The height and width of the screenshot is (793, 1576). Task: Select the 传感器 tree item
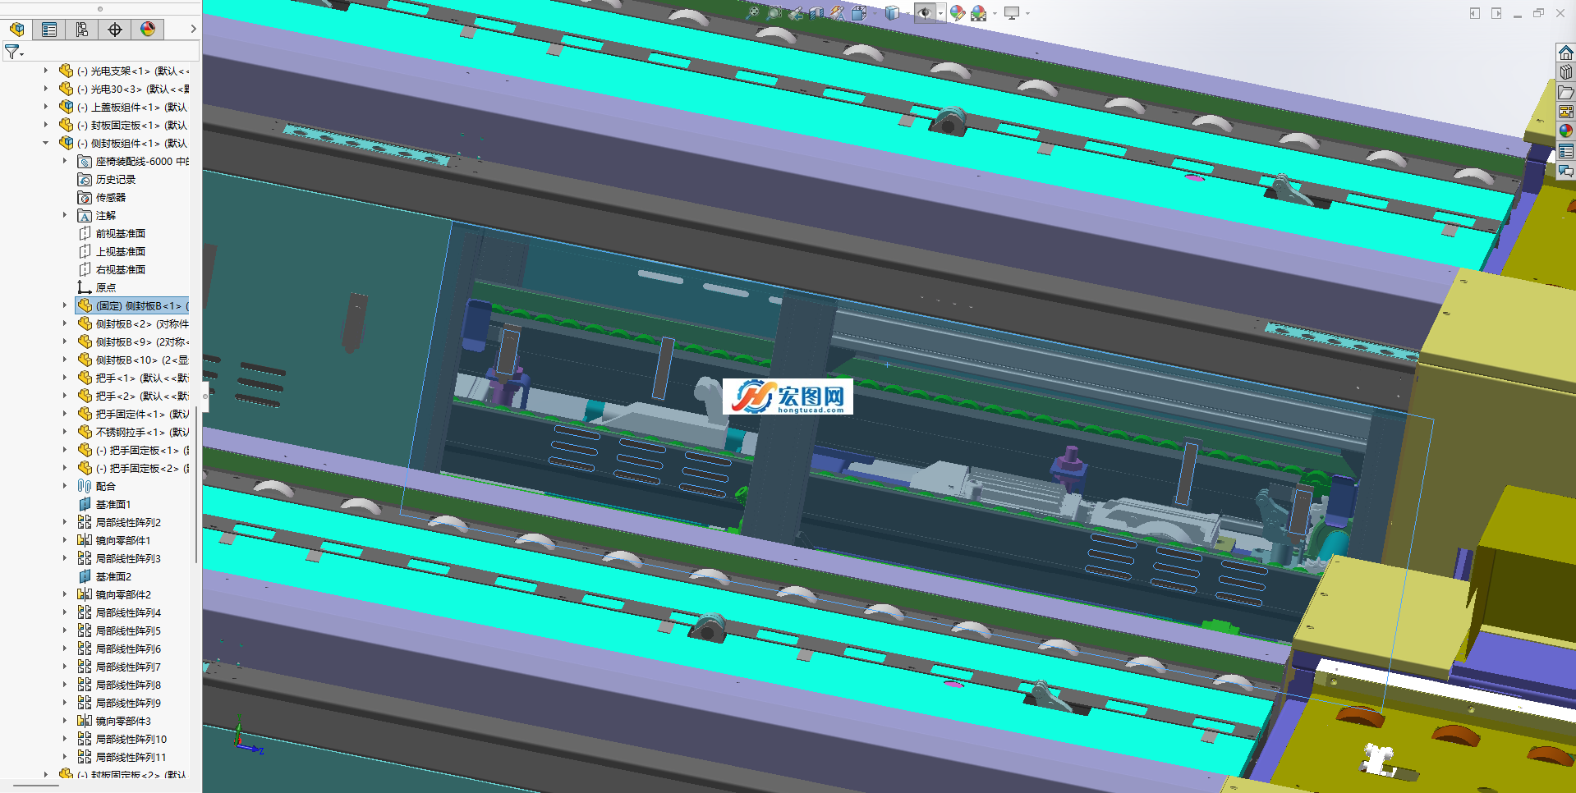(102, 197)
